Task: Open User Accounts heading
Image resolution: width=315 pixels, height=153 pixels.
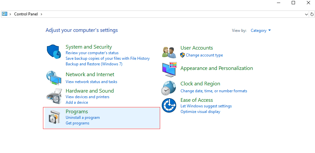Action: click(x=197, y=48)
